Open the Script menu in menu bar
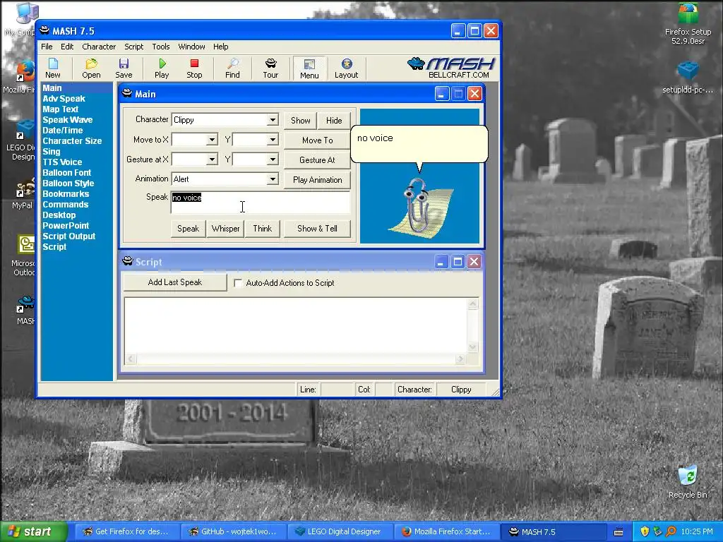The width and height of the screenshot is (723, 542). [133, 47]
